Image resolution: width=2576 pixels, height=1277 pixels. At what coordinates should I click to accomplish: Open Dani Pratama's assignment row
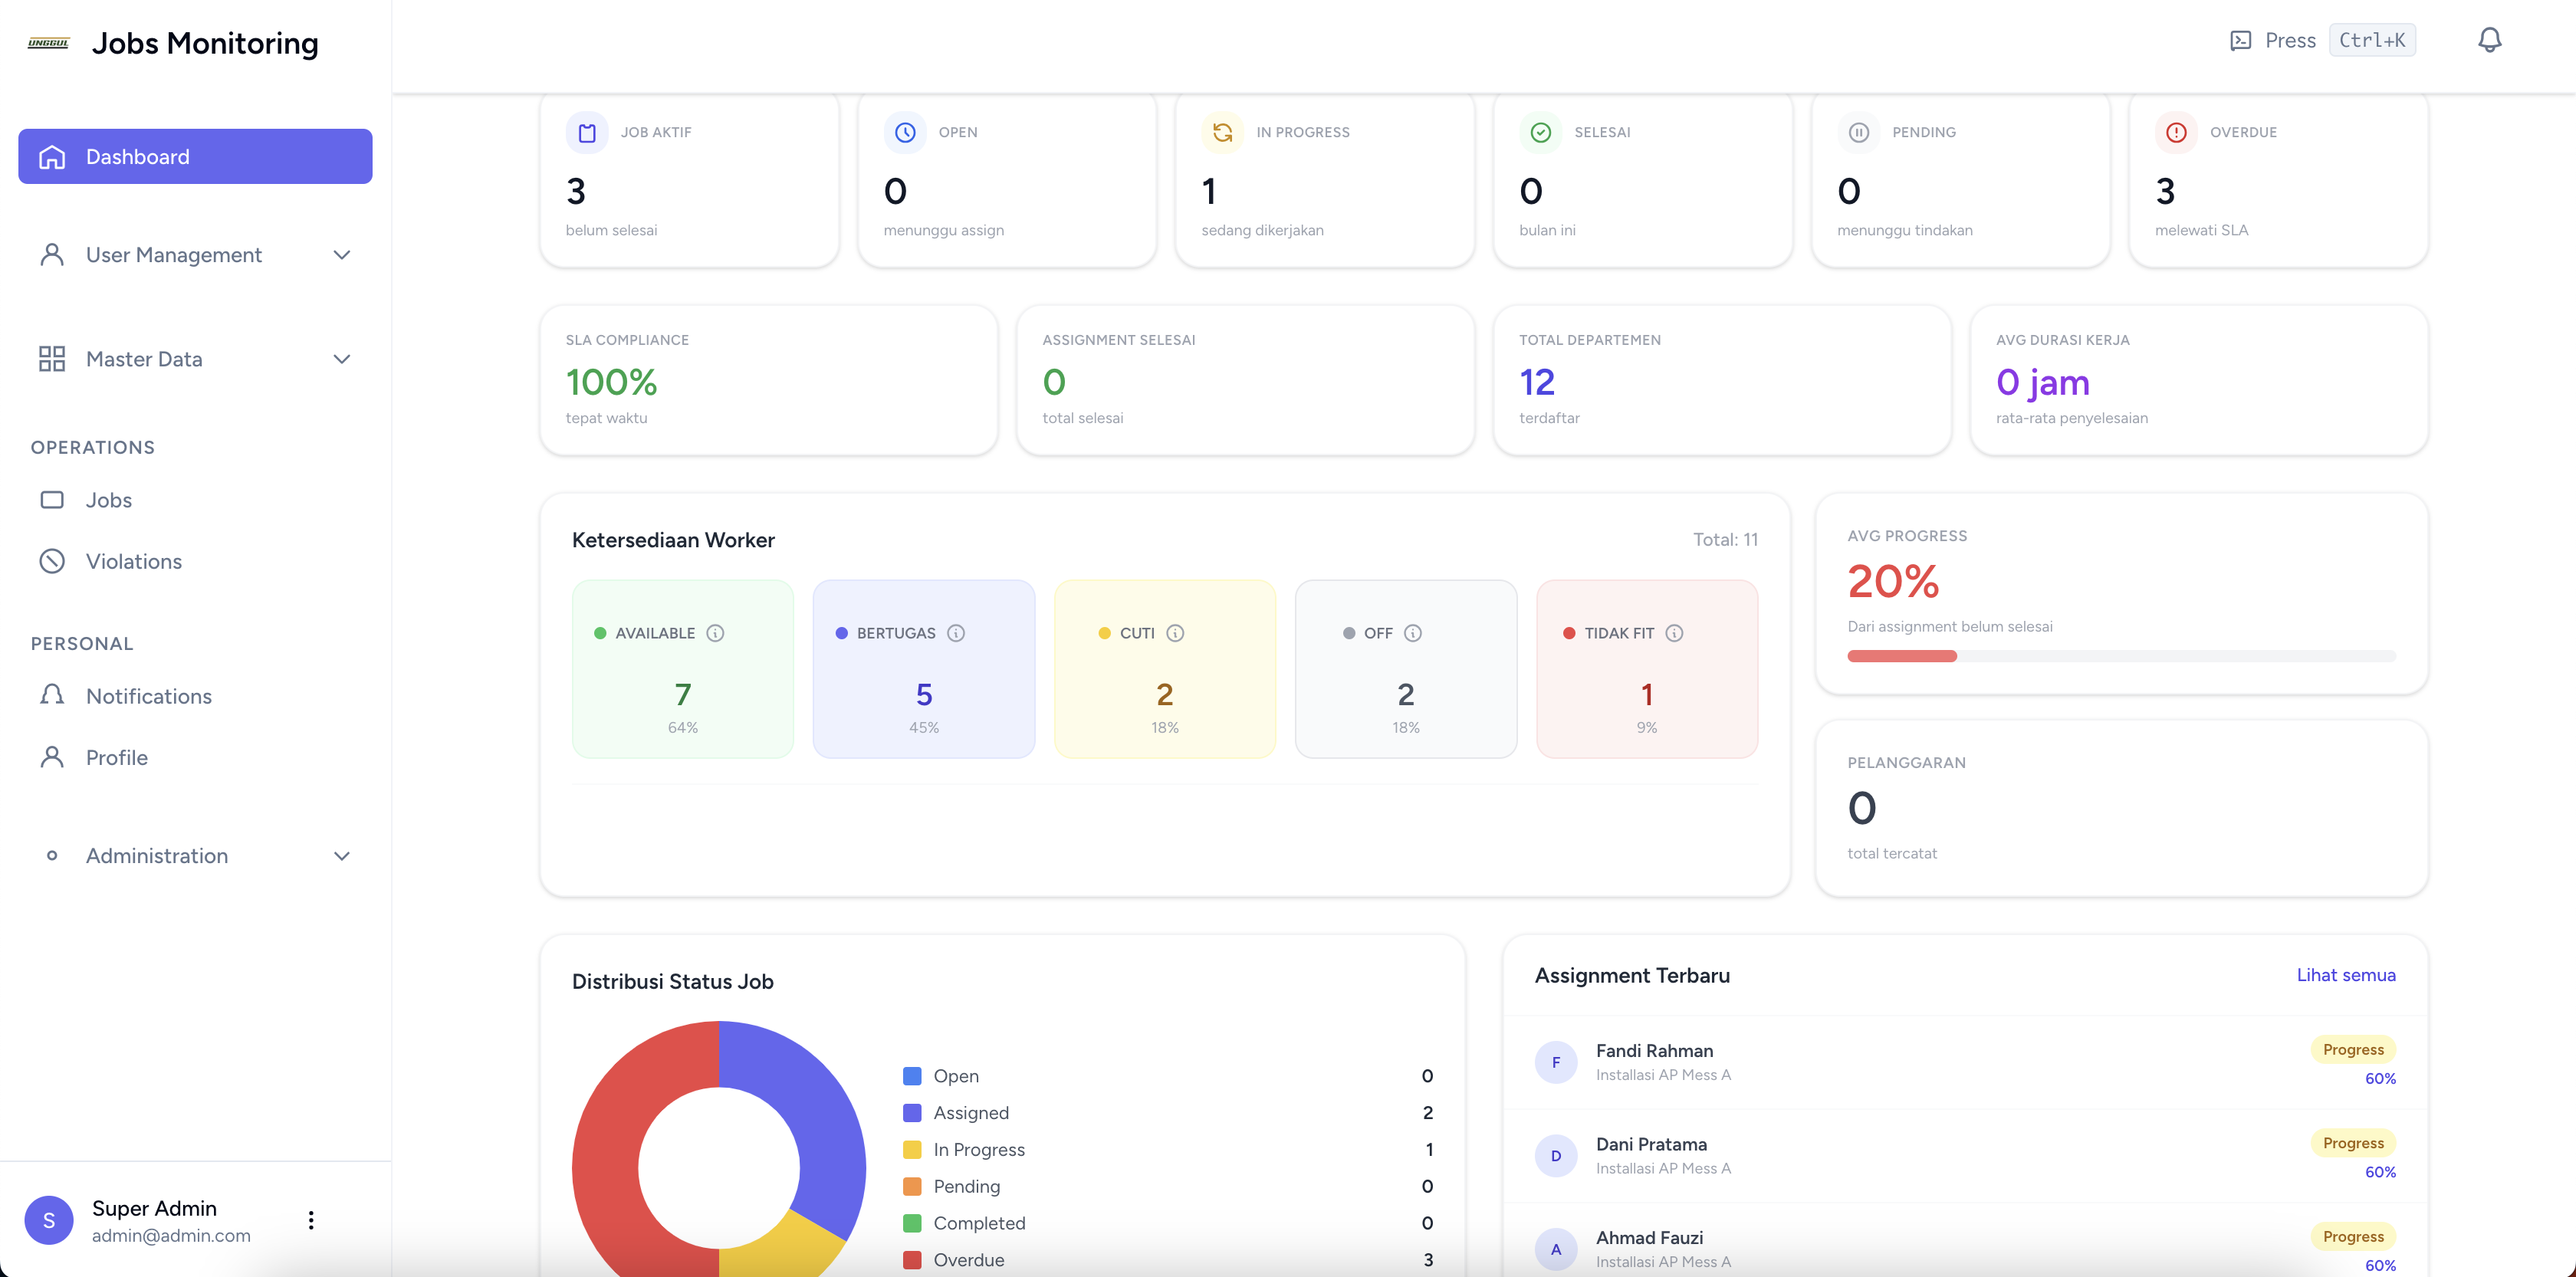click(1965, 1156)
